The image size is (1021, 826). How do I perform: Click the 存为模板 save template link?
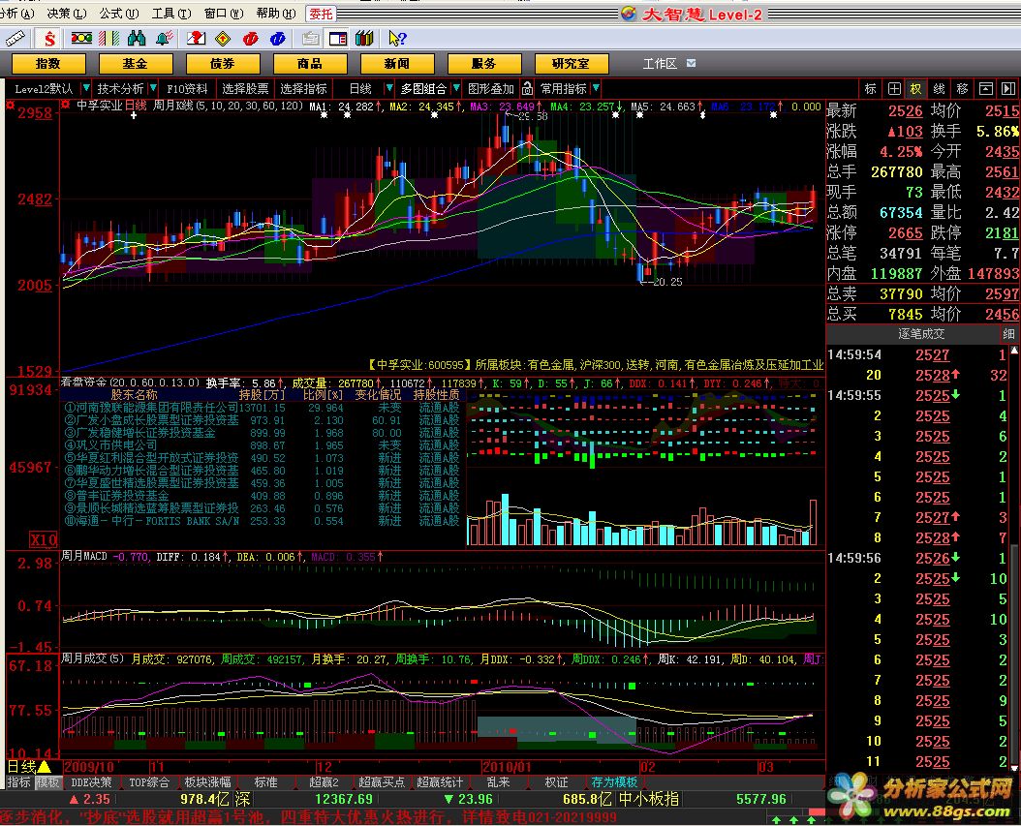tap(614, 782)
